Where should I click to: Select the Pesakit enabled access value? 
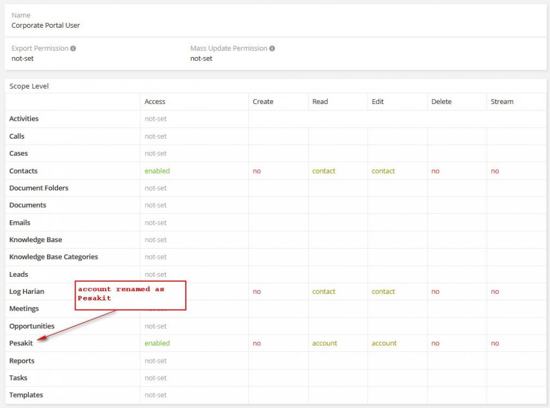point(157,343)
